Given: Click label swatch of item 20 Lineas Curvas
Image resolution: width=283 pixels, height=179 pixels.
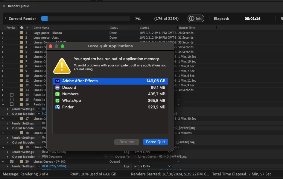Looking at the screenshot, I should tap(21, 161).
